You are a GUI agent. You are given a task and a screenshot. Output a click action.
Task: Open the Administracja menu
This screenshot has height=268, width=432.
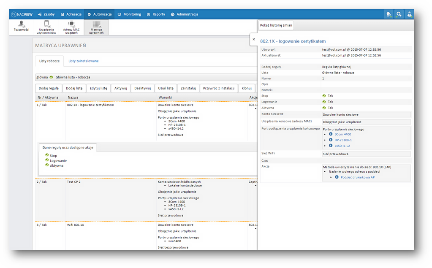click(x=184, y=14)
